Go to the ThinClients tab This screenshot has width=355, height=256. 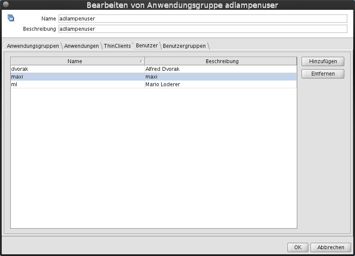tap(117, 46)
